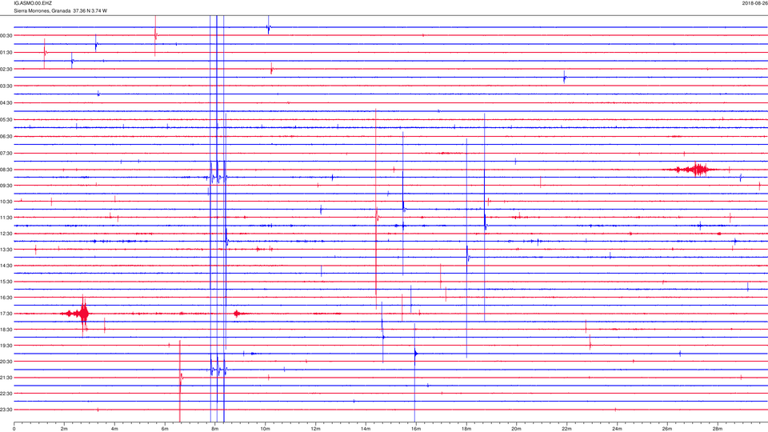Select the 19:30 time label
The image size is (768, 432).
coord(6,346)
